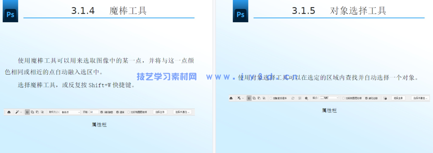Enable the 对象查找程序 object finder checkbox
This screenshot has height=153, width=433.
271,98
